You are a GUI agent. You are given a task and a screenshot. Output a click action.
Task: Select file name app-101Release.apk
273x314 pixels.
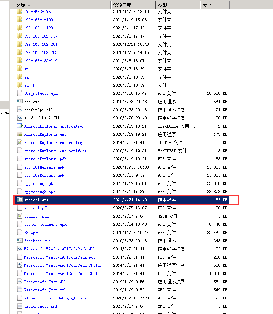(44, 167)
